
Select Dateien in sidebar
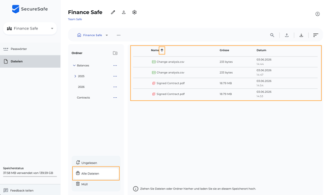pos(30,61)
